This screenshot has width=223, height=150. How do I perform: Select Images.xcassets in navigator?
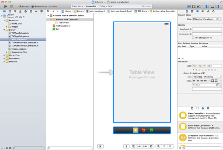(19, 49)
